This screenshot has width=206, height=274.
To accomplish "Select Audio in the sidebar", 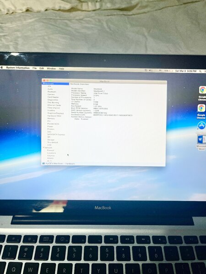I will 50,89.
